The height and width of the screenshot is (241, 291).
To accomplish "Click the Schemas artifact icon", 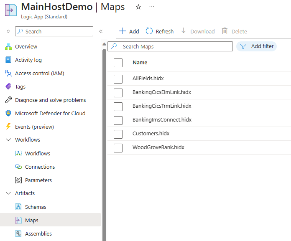I will pos(18,207).
